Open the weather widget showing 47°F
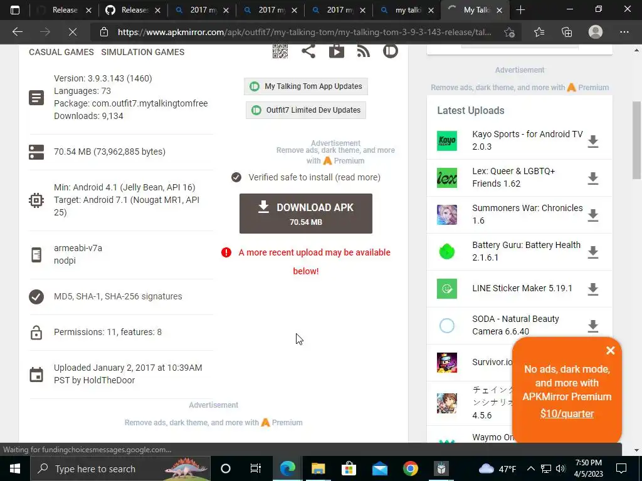 (497, 468)
